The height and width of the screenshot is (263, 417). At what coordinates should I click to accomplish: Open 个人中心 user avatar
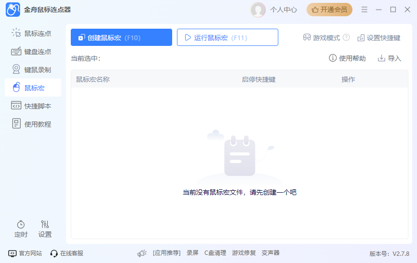coord(258,10)
